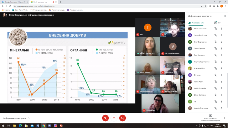
Task: Select Olena Gafurova video tile
Action: point(173,84)
